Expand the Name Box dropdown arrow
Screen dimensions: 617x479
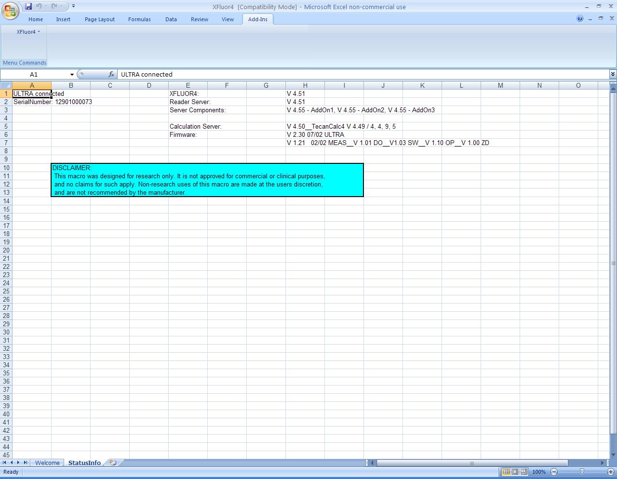point(72,74)
